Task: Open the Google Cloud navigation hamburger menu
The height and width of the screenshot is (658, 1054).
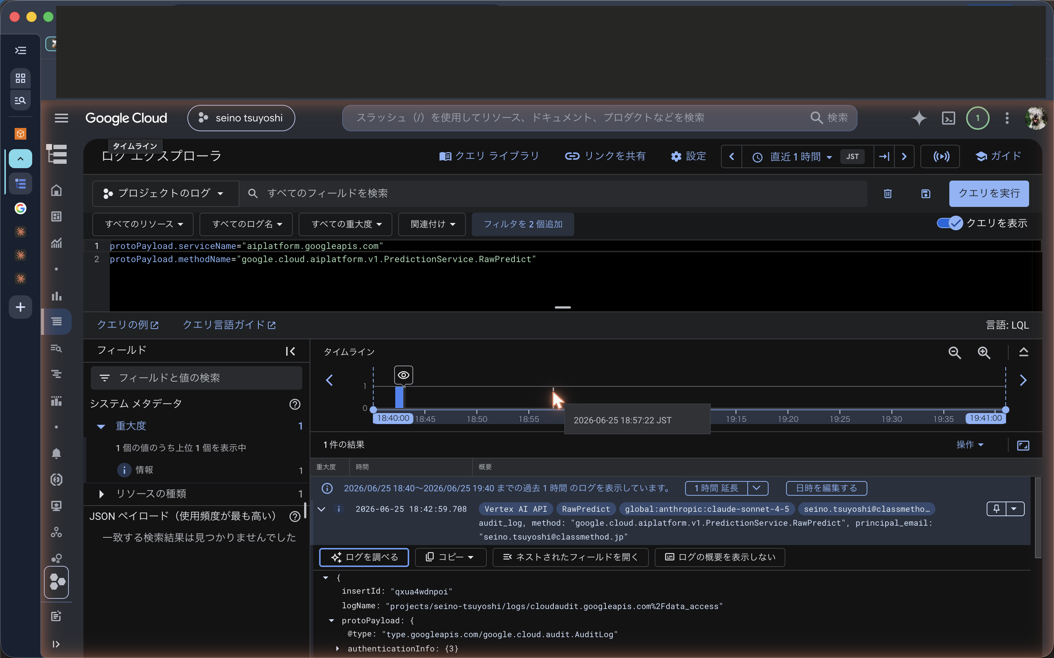Action: [61, 118]
